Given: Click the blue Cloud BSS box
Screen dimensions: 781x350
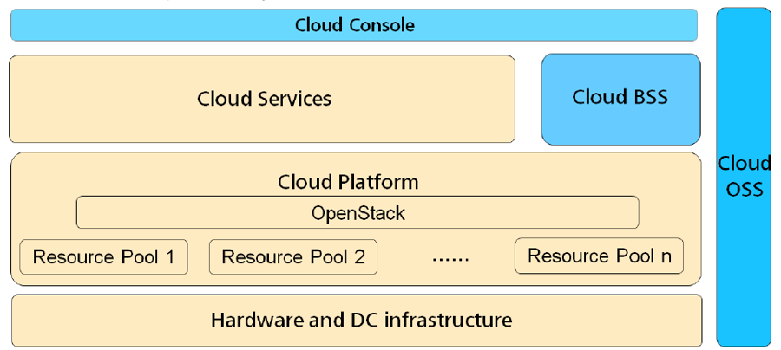Looking at the screenshot, I should [620, 98].
